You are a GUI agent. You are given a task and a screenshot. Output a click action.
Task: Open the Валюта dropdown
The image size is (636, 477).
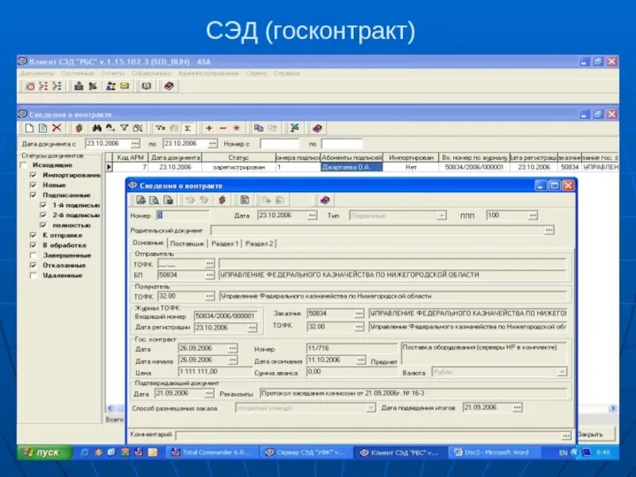pyautogui.click(x=562, y=372)
